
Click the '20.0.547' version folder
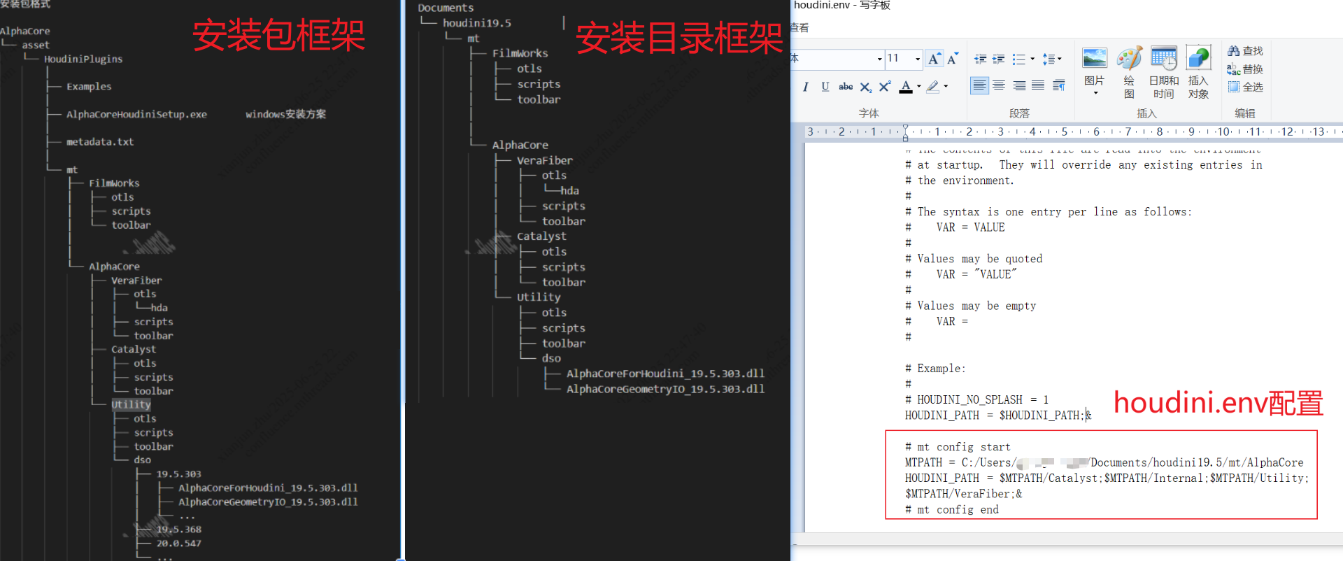(x=178, y=543)
